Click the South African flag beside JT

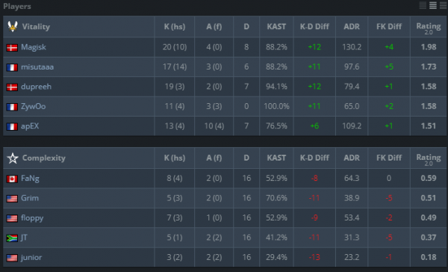pyautogui.click(x=12, y=238)
